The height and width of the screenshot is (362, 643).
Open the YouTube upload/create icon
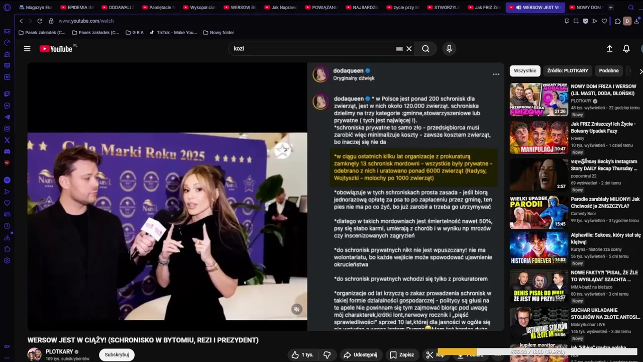tap(609, 49)
